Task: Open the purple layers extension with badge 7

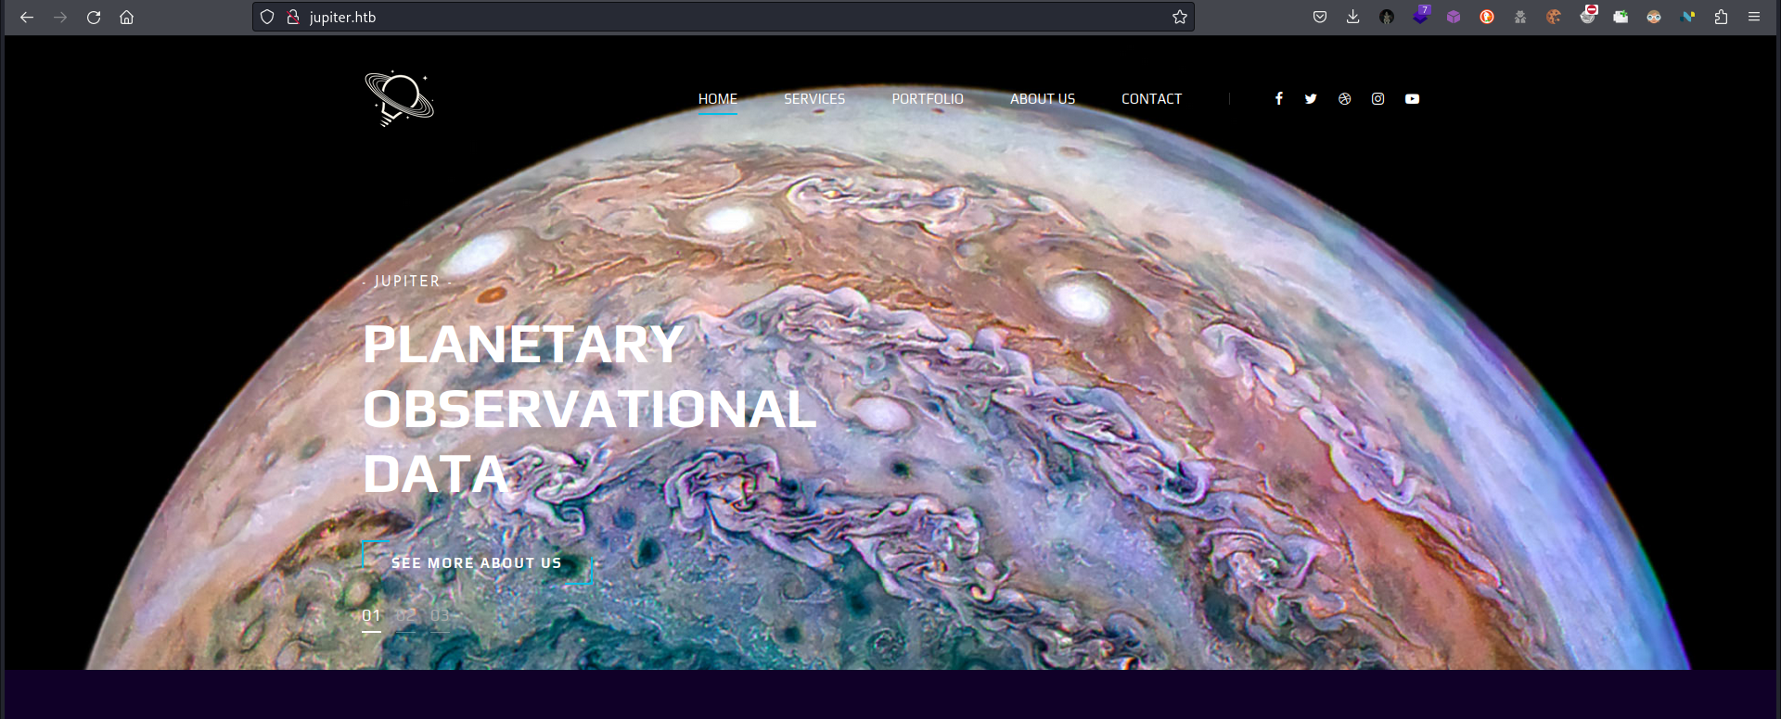Action: coord(1420,16)
